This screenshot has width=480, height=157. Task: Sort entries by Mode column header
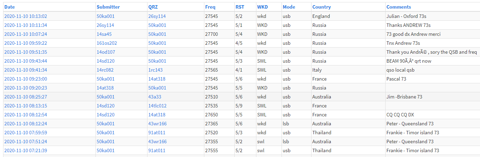tap(289, 7)
